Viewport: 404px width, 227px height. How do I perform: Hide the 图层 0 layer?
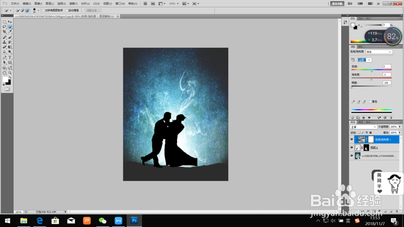[352, 148]
